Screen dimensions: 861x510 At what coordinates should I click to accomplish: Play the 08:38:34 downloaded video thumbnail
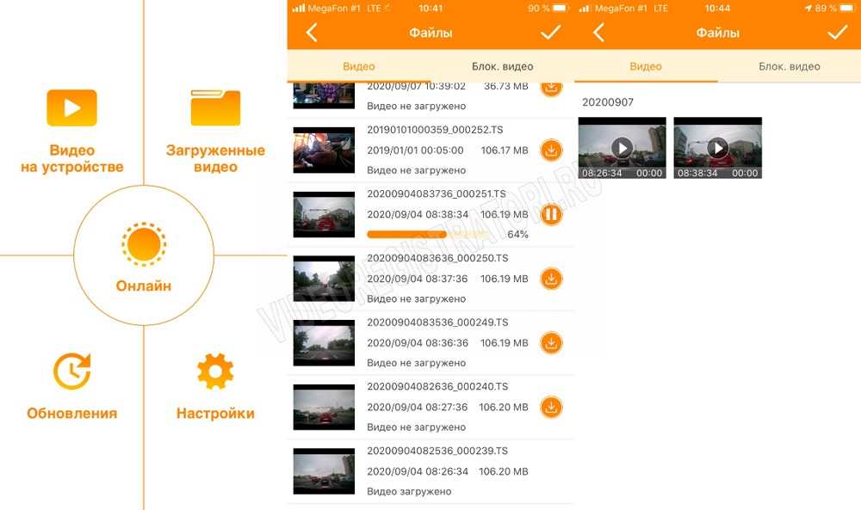pos(718,148)
